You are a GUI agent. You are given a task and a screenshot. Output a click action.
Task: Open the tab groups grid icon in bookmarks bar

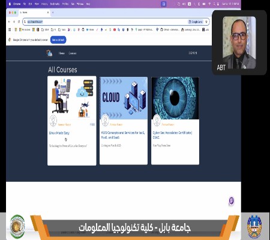click(x=10, y=29)
